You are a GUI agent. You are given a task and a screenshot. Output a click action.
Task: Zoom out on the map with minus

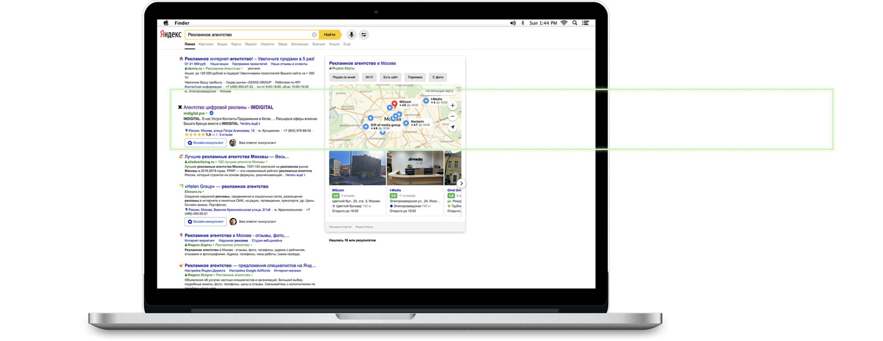[x=453, y=117]
